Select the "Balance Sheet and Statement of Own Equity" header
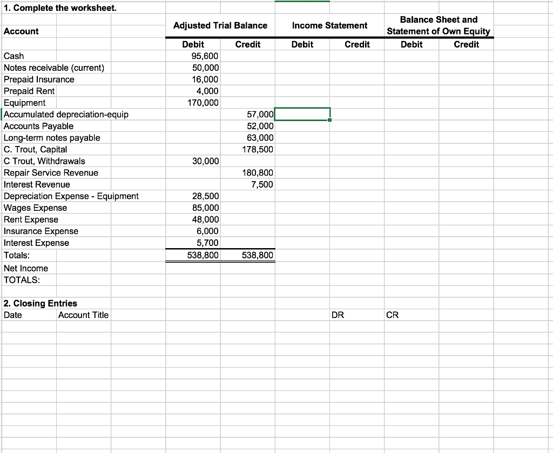Screen dimensions: 553x453 pos(439,25)
